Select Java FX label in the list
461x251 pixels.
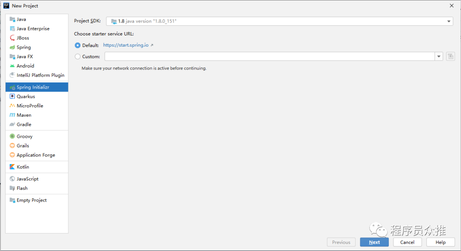click(x=25, y=56)
